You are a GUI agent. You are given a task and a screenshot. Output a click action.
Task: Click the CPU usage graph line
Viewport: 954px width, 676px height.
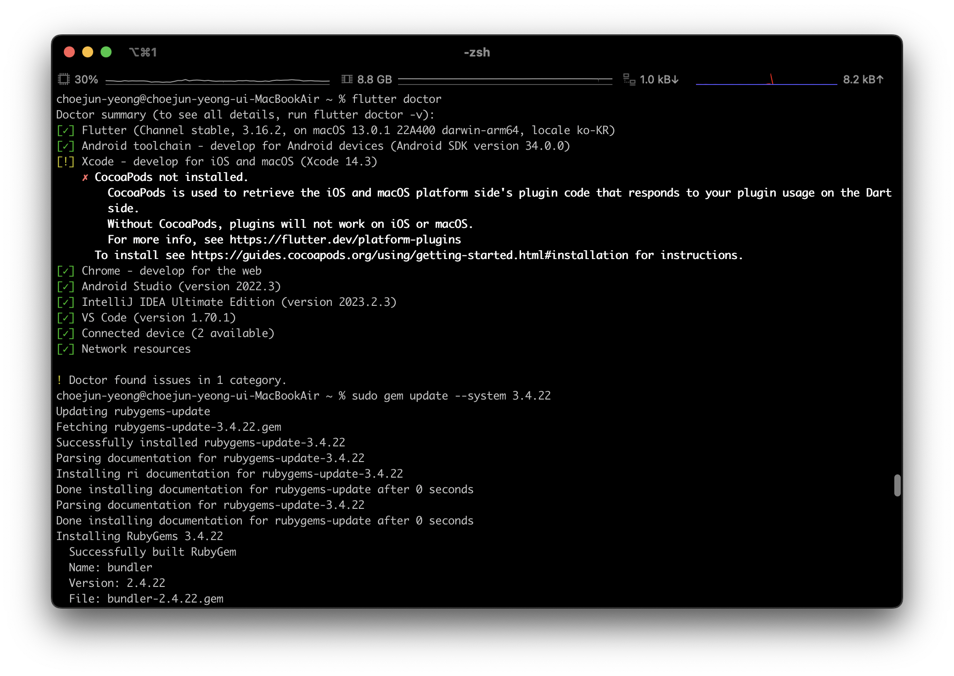point(218,81)
